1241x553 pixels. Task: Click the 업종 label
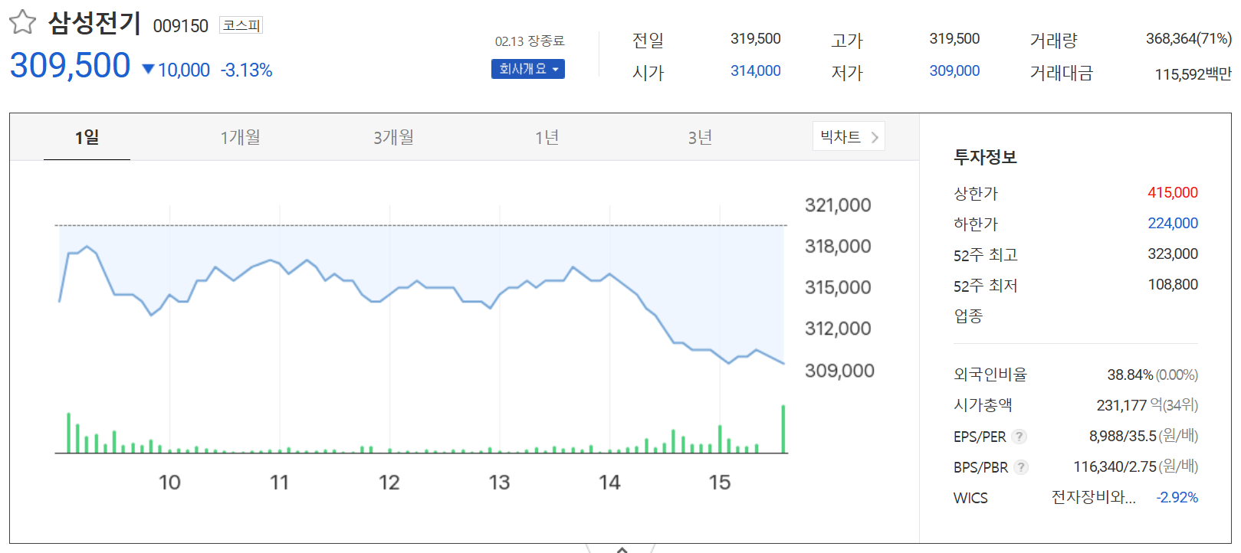(x=968, y=316)
